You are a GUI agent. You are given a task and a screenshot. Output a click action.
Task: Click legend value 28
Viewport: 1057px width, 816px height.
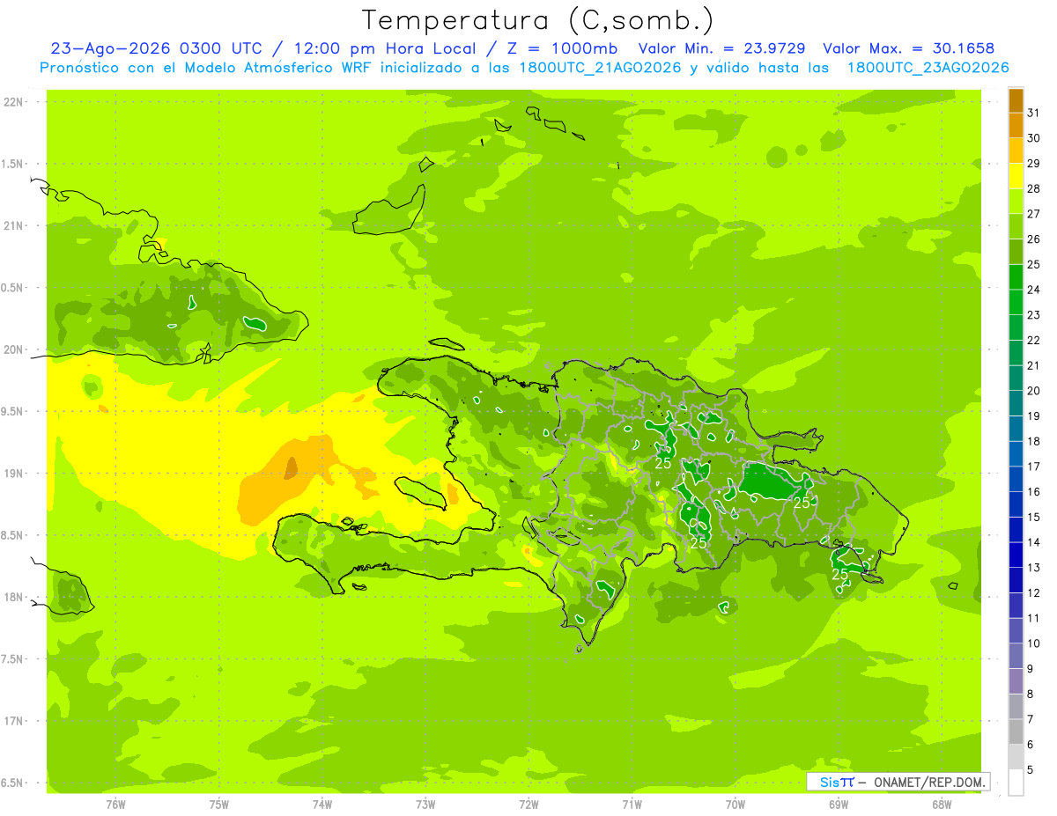click(1034, 189)
